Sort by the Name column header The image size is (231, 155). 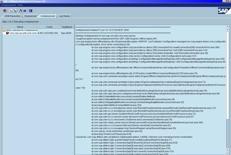[x=20, y=26]
